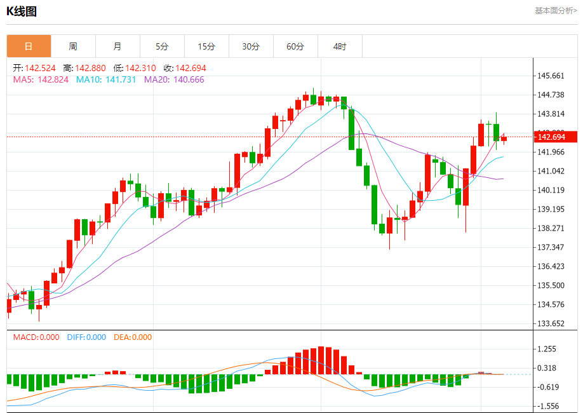Click the 开:142.524 open price
Image resolution: width=583 pixels, height=413 pixels.
tap(34, 68)
